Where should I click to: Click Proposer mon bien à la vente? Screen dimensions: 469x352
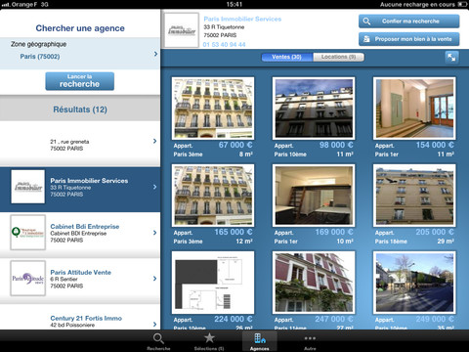tap(408, 39)
